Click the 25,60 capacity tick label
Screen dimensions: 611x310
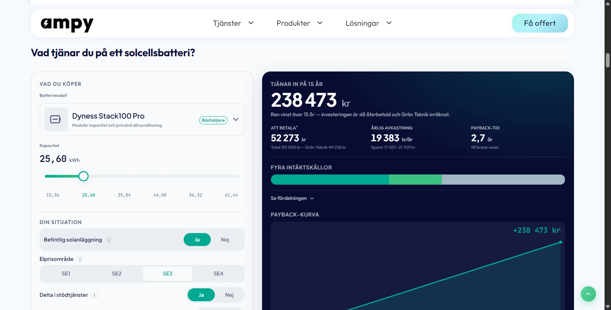pos(89,195)
